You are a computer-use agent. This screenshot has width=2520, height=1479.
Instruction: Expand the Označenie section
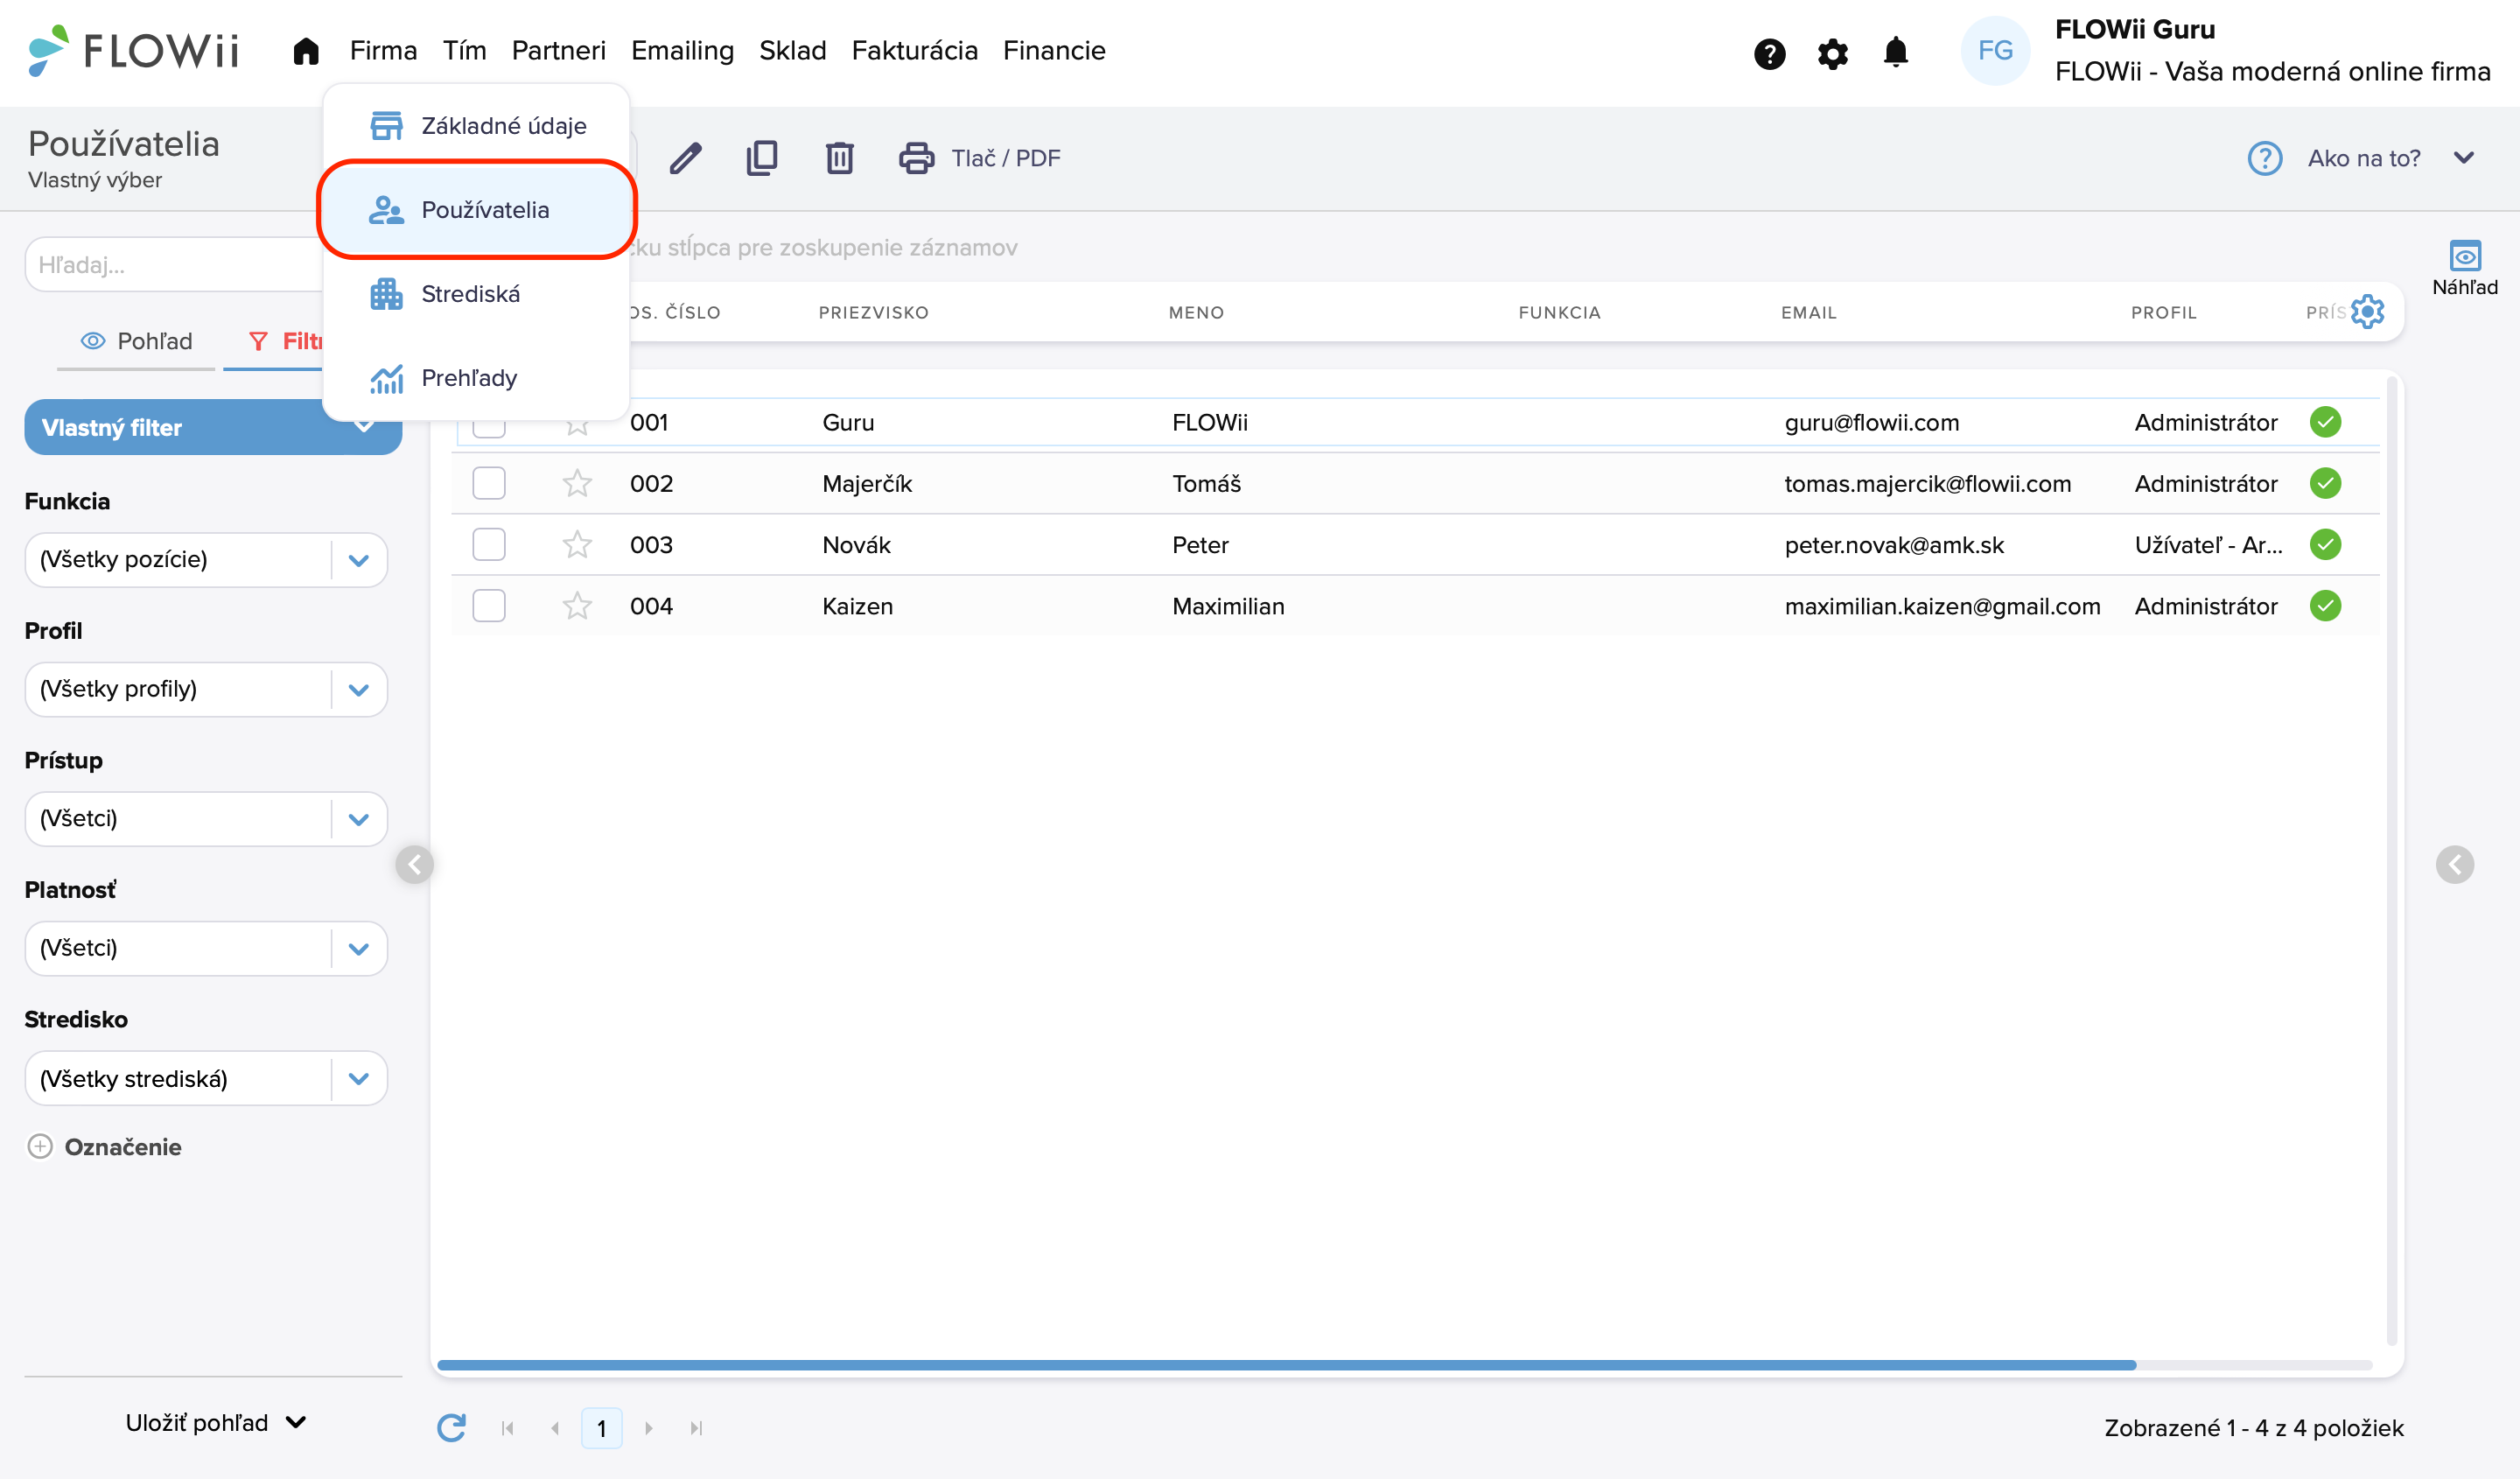point(104,1147)
